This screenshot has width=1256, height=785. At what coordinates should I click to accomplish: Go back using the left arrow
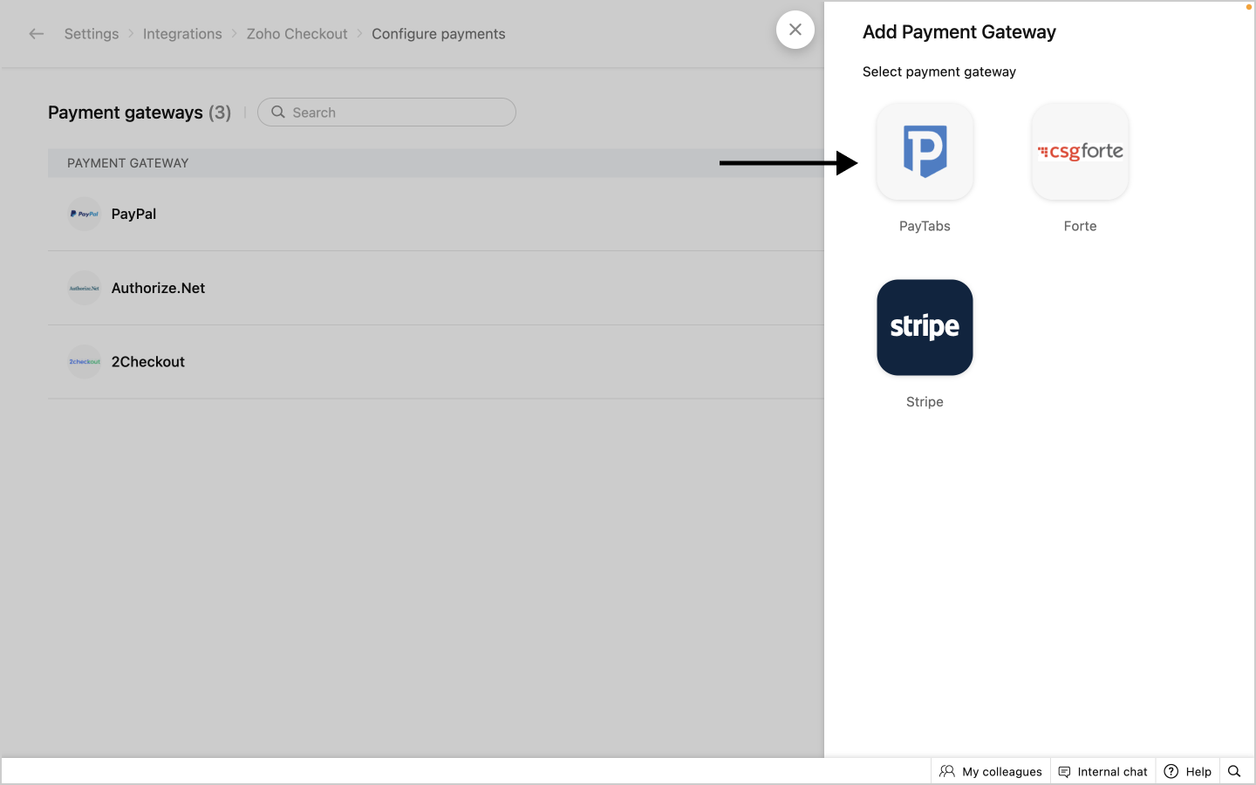pos(36,34)
